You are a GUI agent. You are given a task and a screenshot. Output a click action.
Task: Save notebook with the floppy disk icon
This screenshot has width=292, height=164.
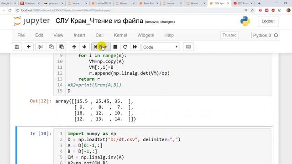(17, 47)
